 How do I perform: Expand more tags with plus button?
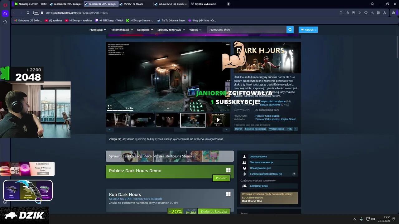tap(296, 129)
